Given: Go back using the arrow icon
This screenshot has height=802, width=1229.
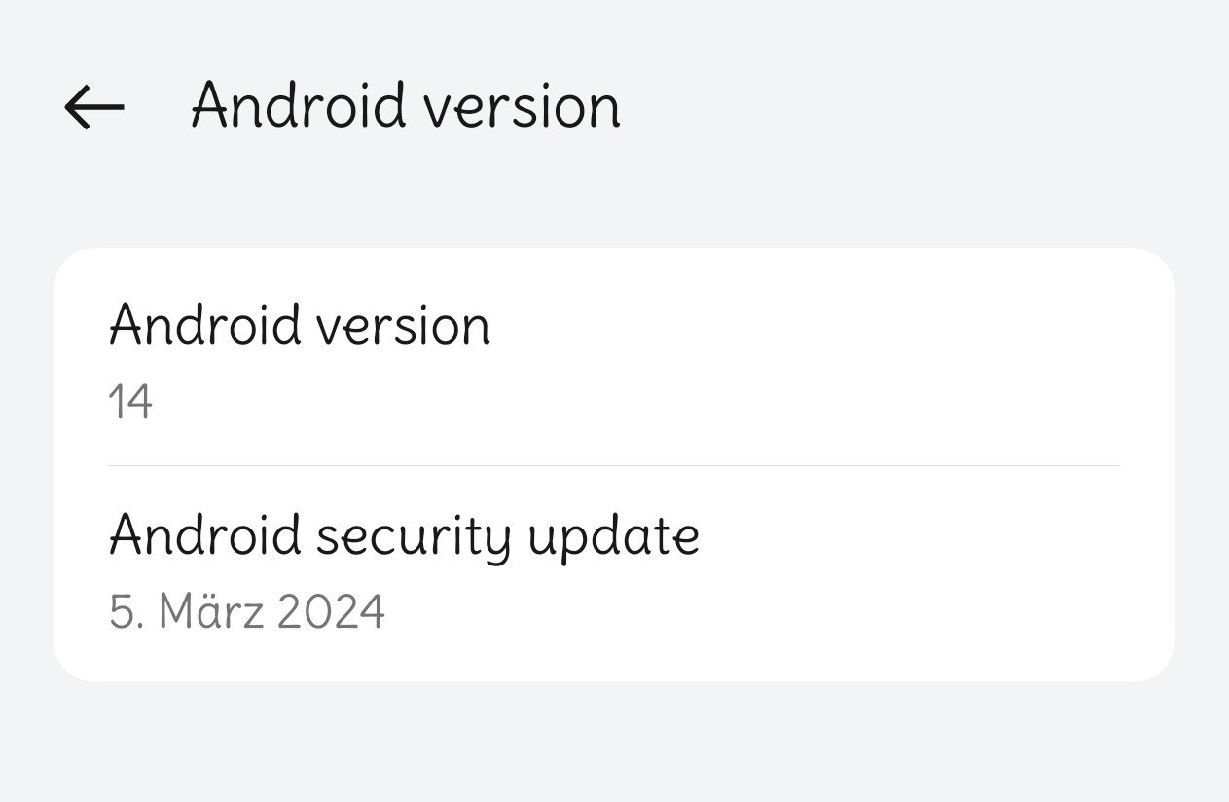Looking at the screenshot, I should click(x=94, y=106).
